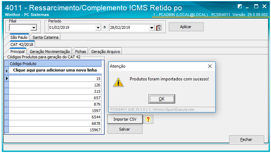This screenshot has width=271, height=153.
Task: Click the PCSIS4011.EXE path text in dialog
Action: point(153,110)
